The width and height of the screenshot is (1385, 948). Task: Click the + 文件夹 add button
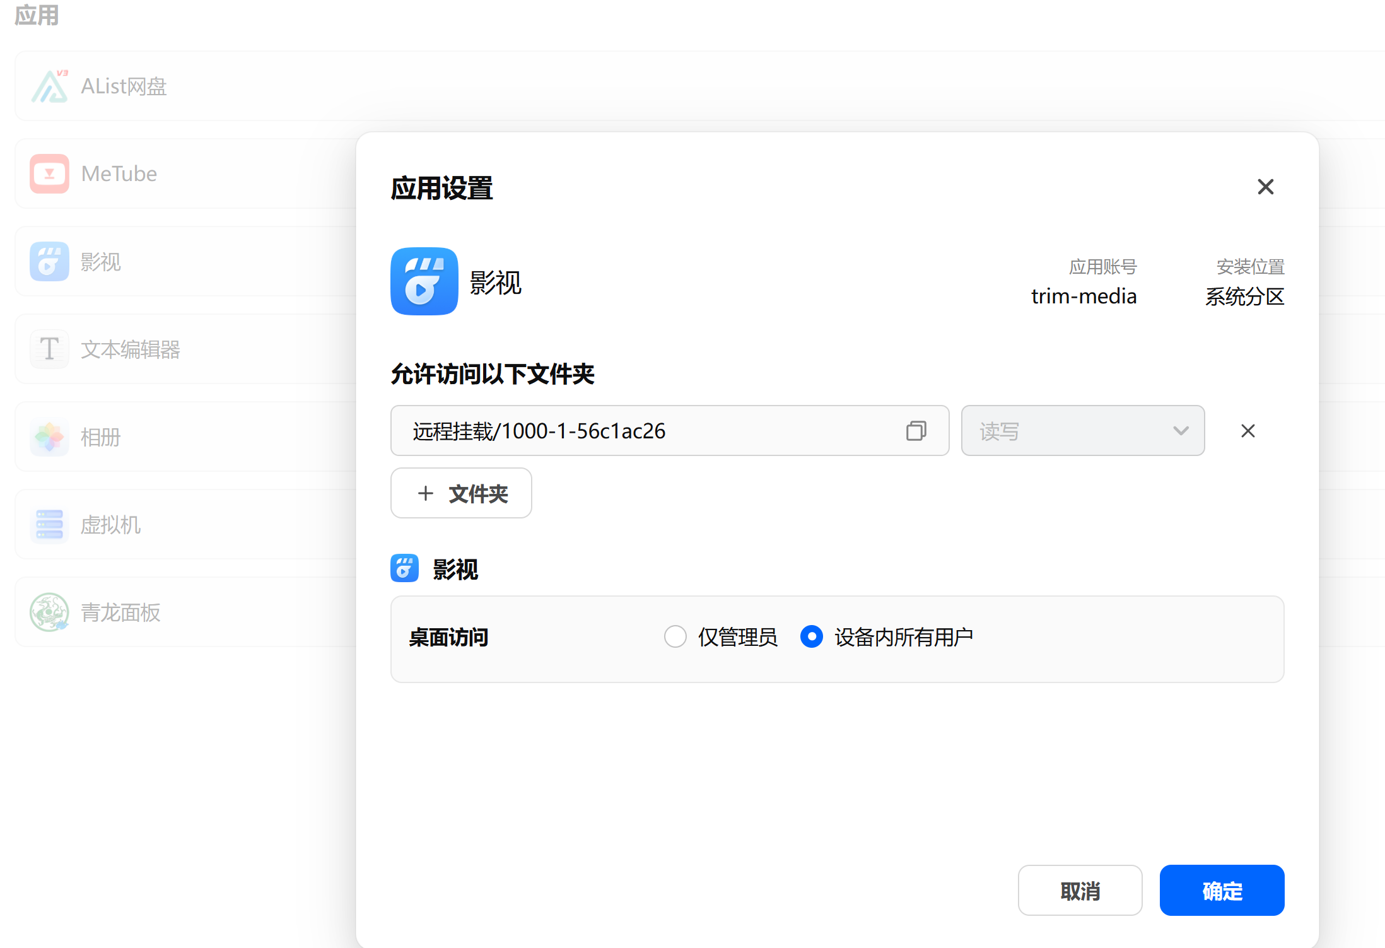(x=461, y=493)
